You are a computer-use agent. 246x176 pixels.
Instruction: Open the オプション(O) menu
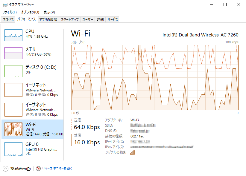point(30,12)
